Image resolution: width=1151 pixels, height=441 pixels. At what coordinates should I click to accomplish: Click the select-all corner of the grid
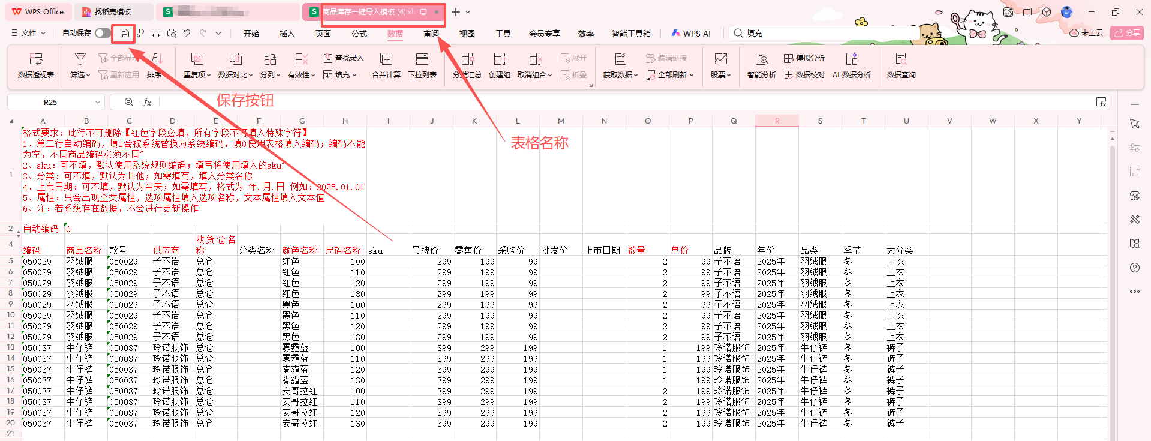(11, 121)
